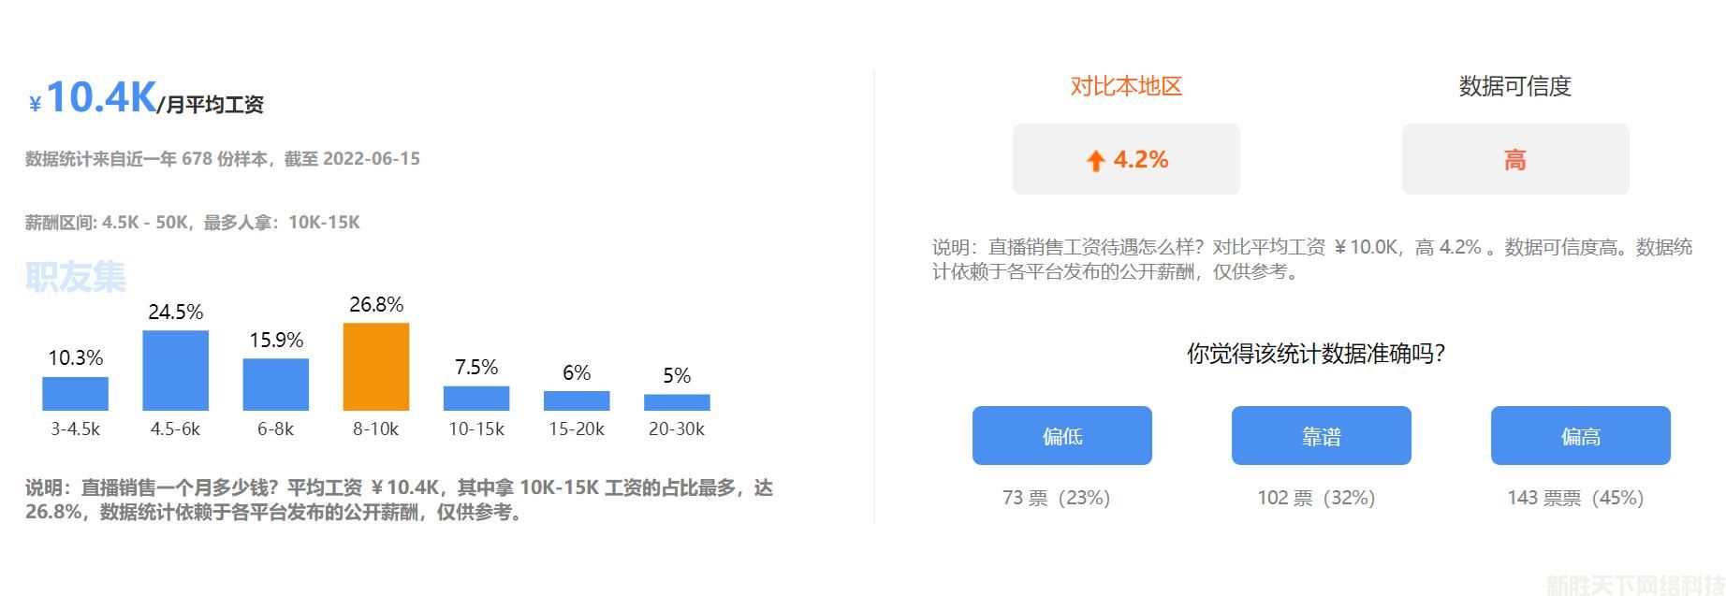Click the 4.2% comparison box
Image resolution: width=1726 pixels, height=596 pixels.
(1126, 160)
